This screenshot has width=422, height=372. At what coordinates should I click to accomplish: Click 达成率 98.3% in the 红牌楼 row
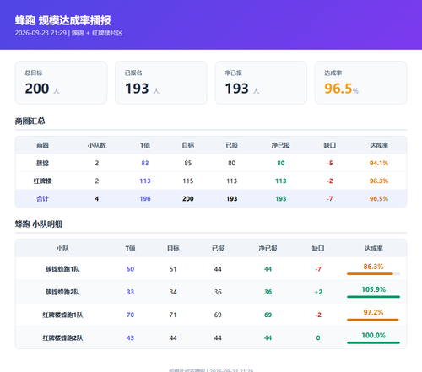pyautogui.click(x=379, y=181)
